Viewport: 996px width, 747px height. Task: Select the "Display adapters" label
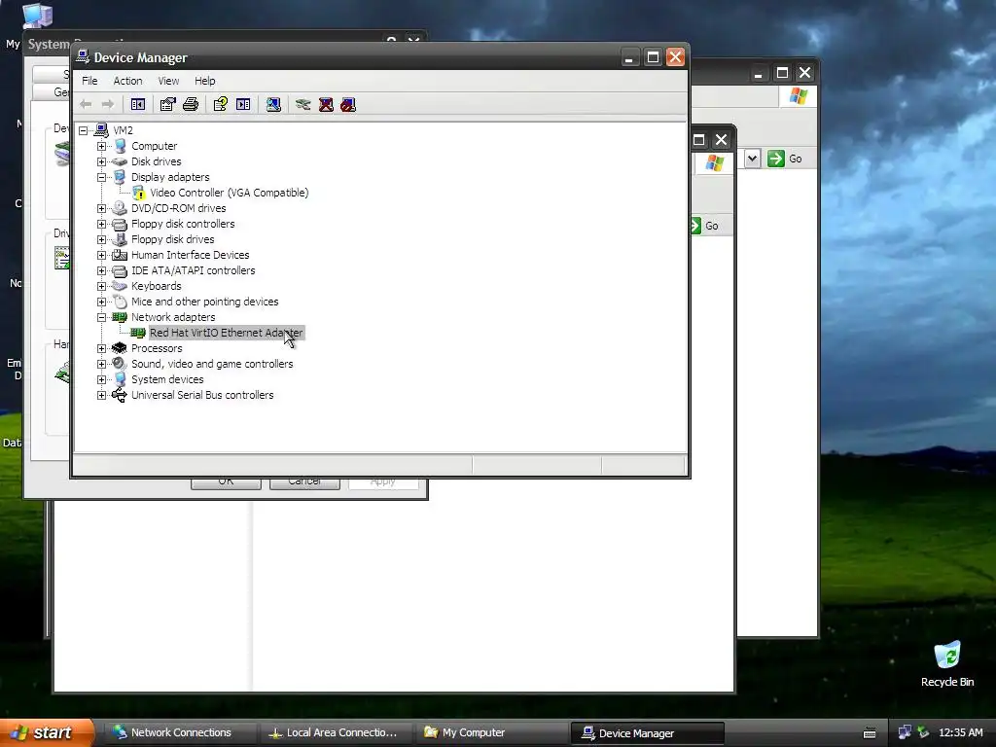170,177
